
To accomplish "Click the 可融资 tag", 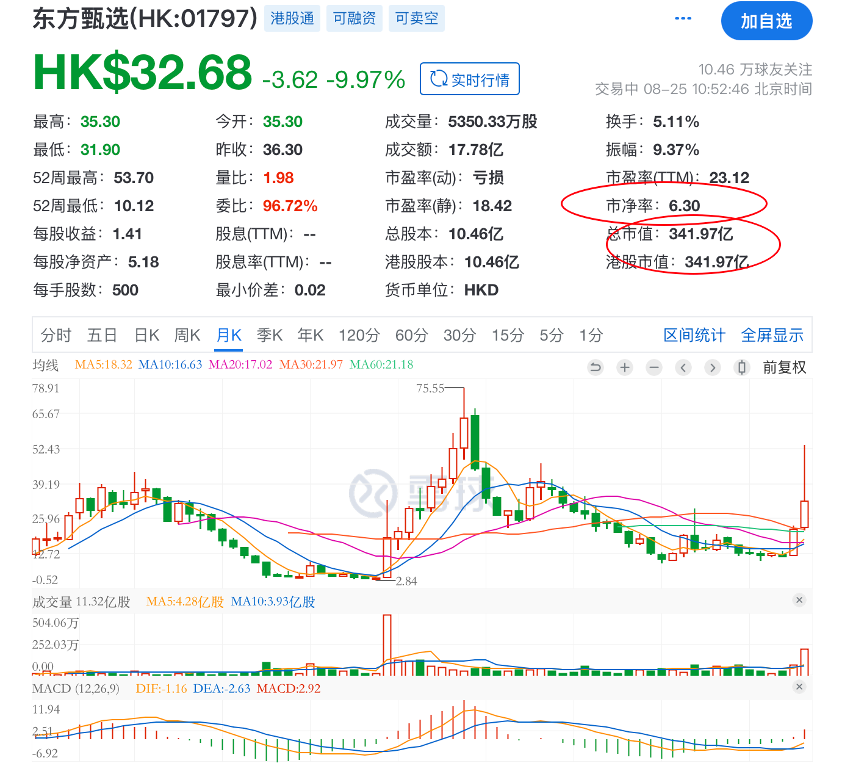I will 355,18.
